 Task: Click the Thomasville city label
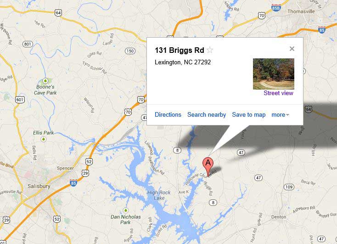click(301, 11)
